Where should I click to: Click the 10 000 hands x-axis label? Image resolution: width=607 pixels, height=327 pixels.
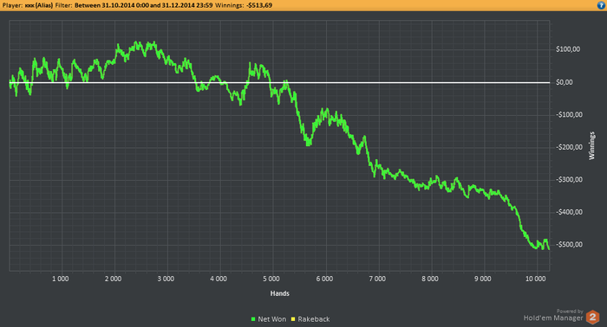[x=535, y=279]
